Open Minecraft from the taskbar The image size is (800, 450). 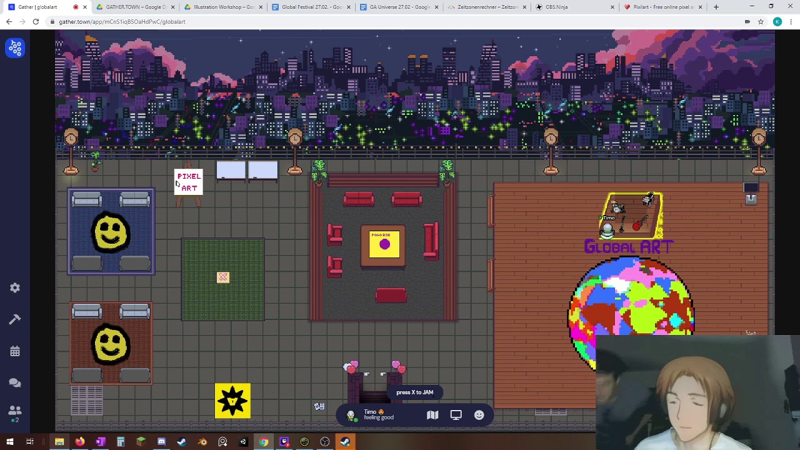pos(141,442)
